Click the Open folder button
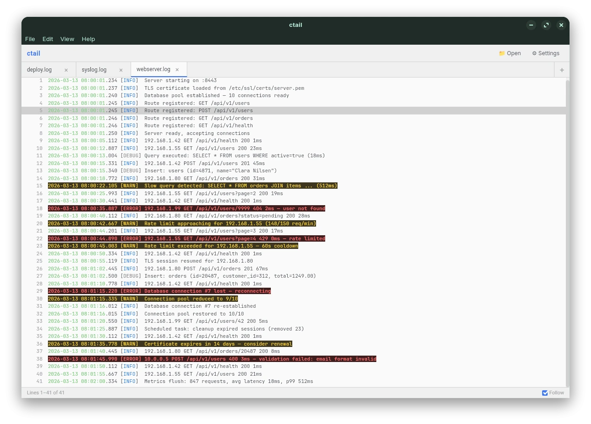This screenshot has width=591, height=424. (x=510, y=53)
